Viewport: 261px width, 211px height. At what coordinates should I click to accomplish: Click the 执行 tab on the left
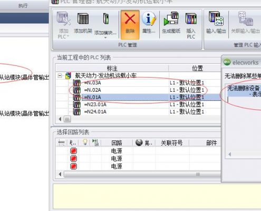click(23, 6)
